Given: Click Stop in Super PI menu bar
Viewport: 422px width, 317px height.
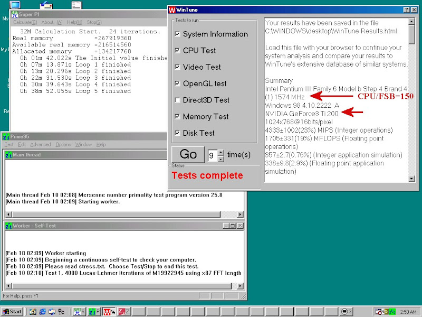Looking at the screenshot, I should (94, 22).
